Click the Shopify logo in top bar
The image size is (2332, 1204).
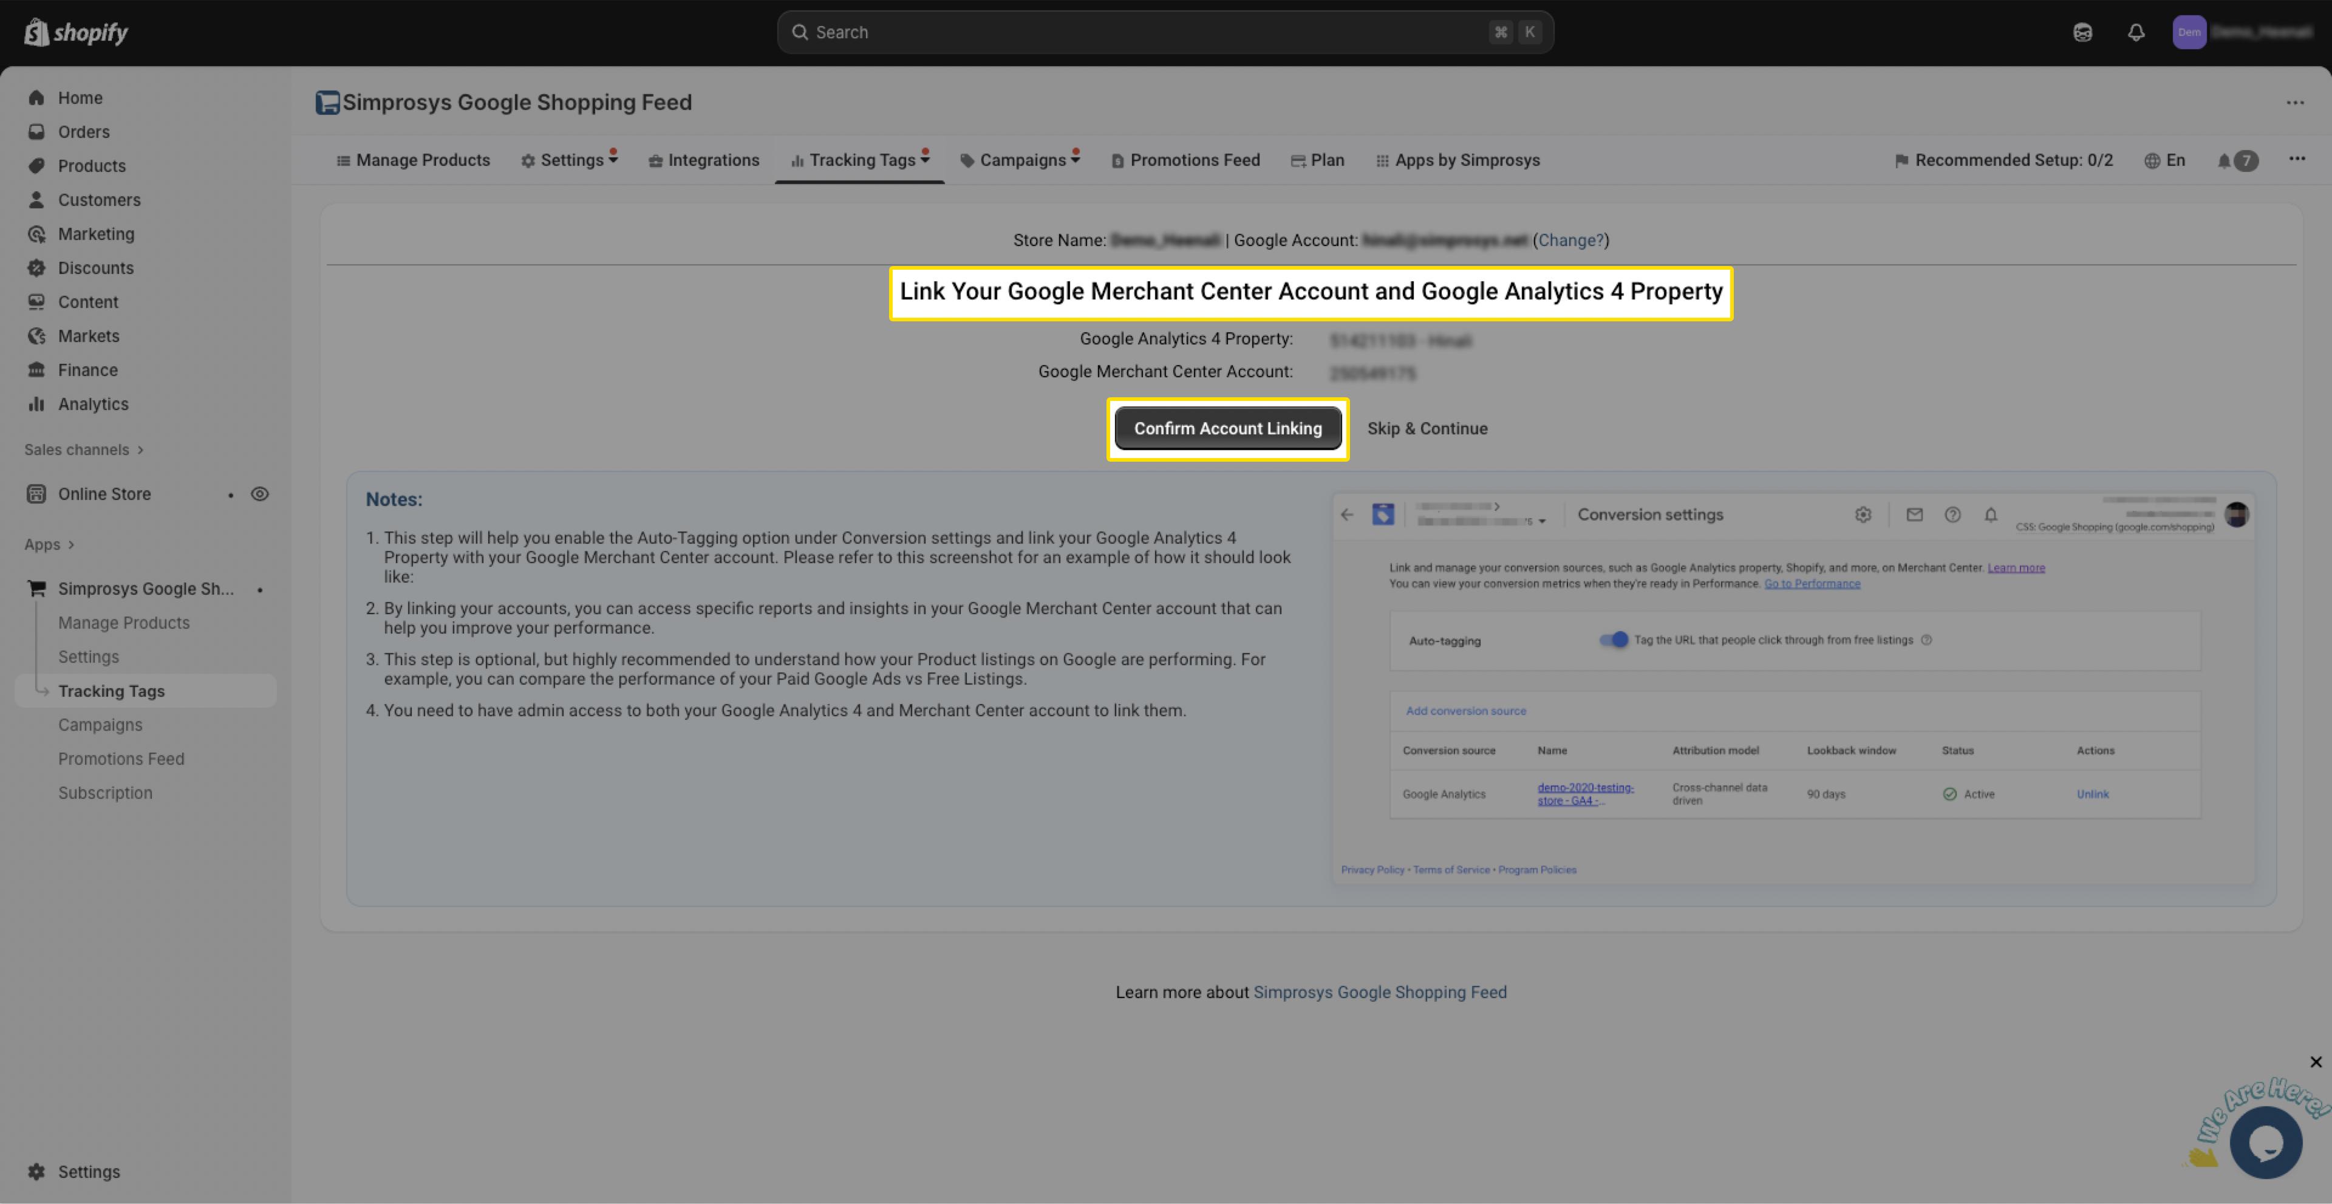(76, 33)
